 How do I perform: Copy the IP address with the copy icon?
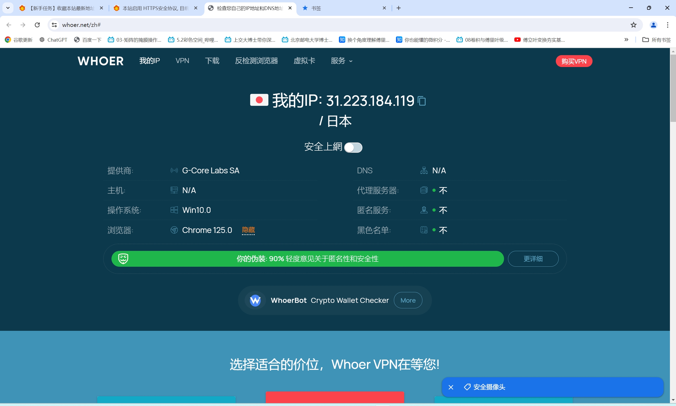[x=422, y=101]
